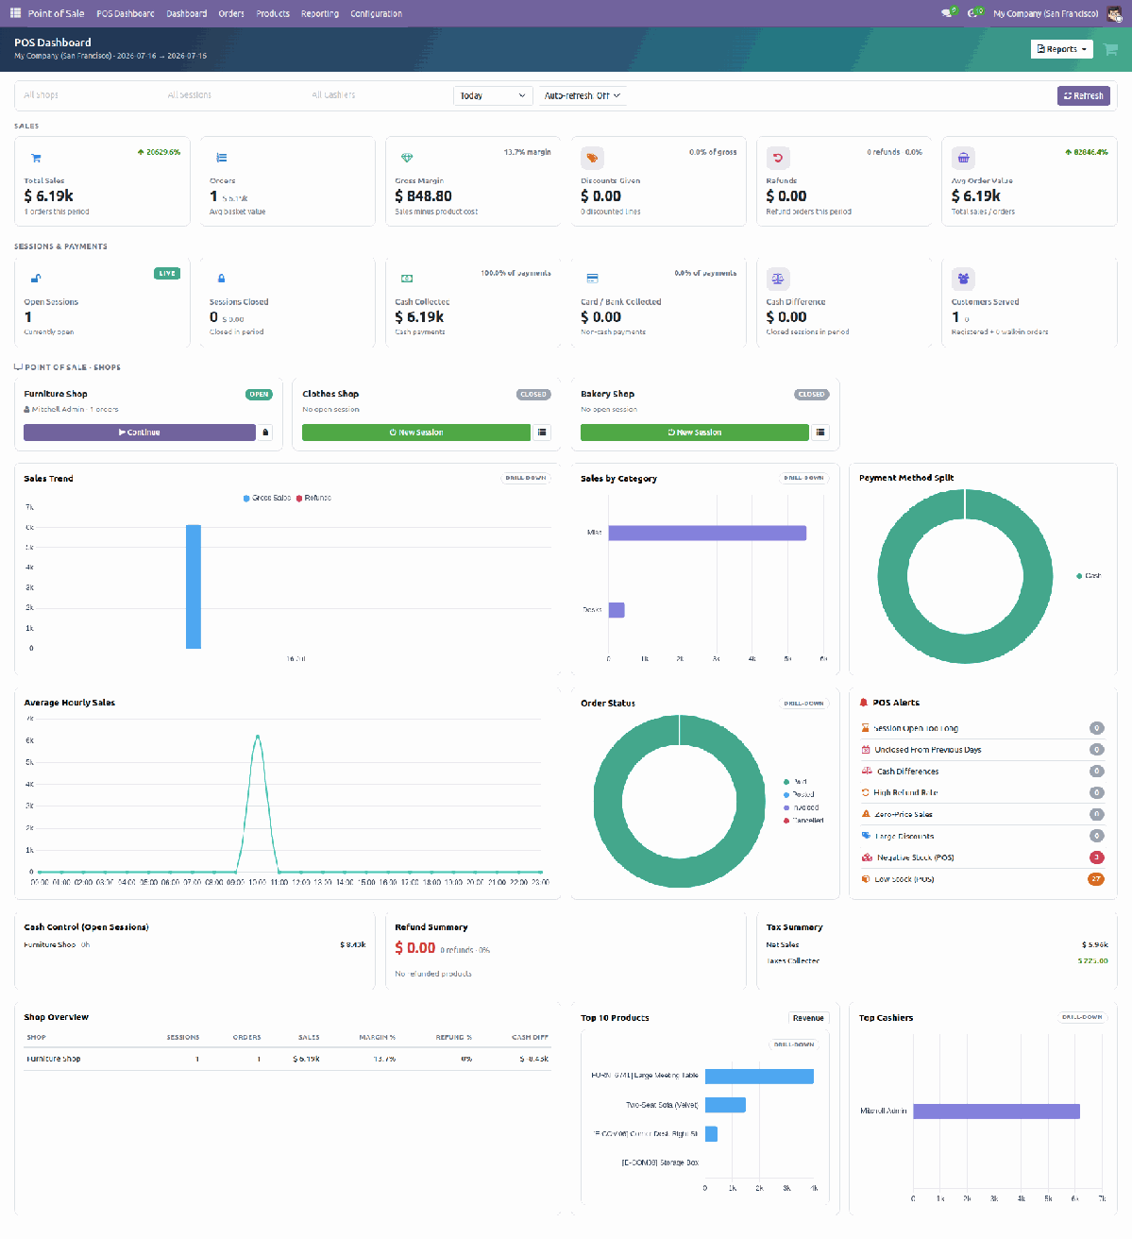Screen dimensions: 1132x1239
Task: Open the All Sessions filter
Action: [231, 95]
